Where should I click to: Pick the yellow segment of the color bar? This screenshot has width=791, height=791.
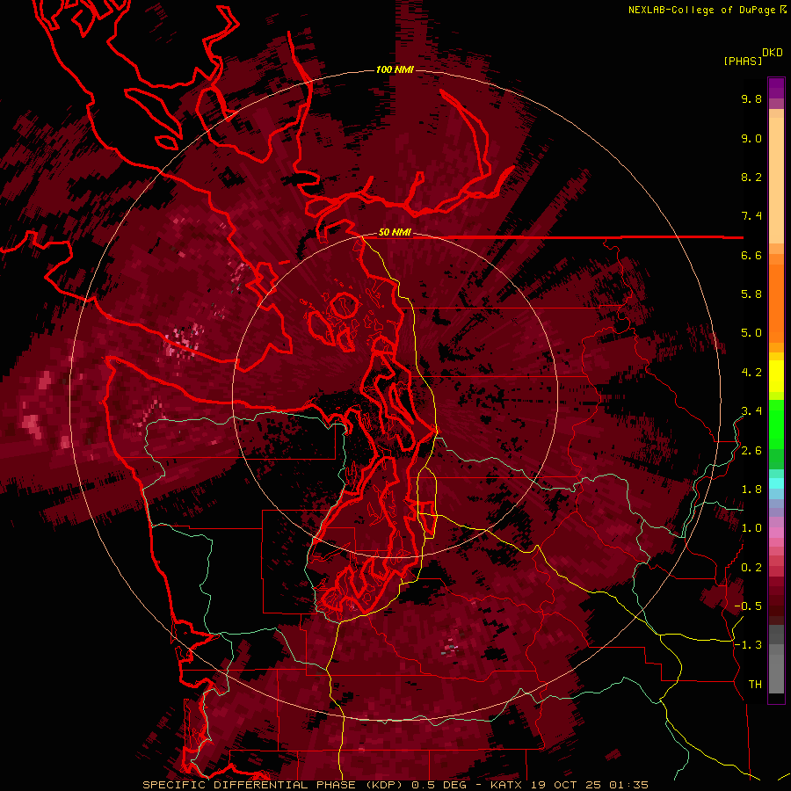coord(776,376)
